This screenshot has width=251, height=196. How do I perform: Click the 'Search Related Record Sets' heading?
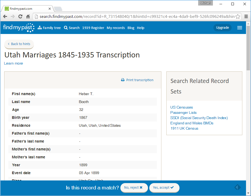[x=199, y=86]
